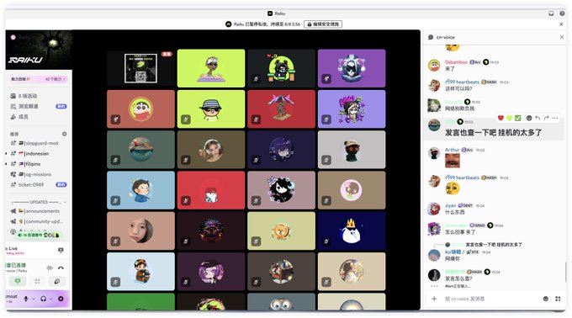Select the lion avatar video tile
This screenshot has height=318, width=572.
tap(281, 231)
